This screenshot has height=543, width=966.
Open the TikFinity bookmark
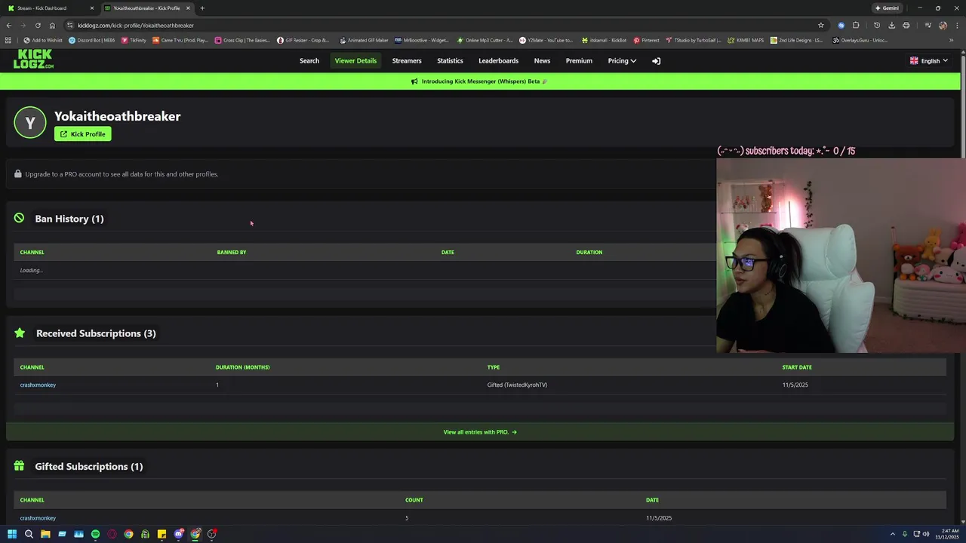tap(134, 40)
